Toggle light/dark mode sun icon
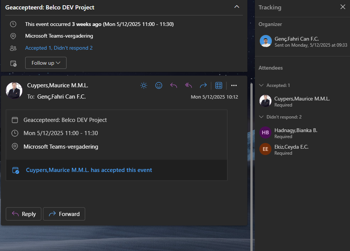This screenshot has height=251, width=350. (144, 85)
